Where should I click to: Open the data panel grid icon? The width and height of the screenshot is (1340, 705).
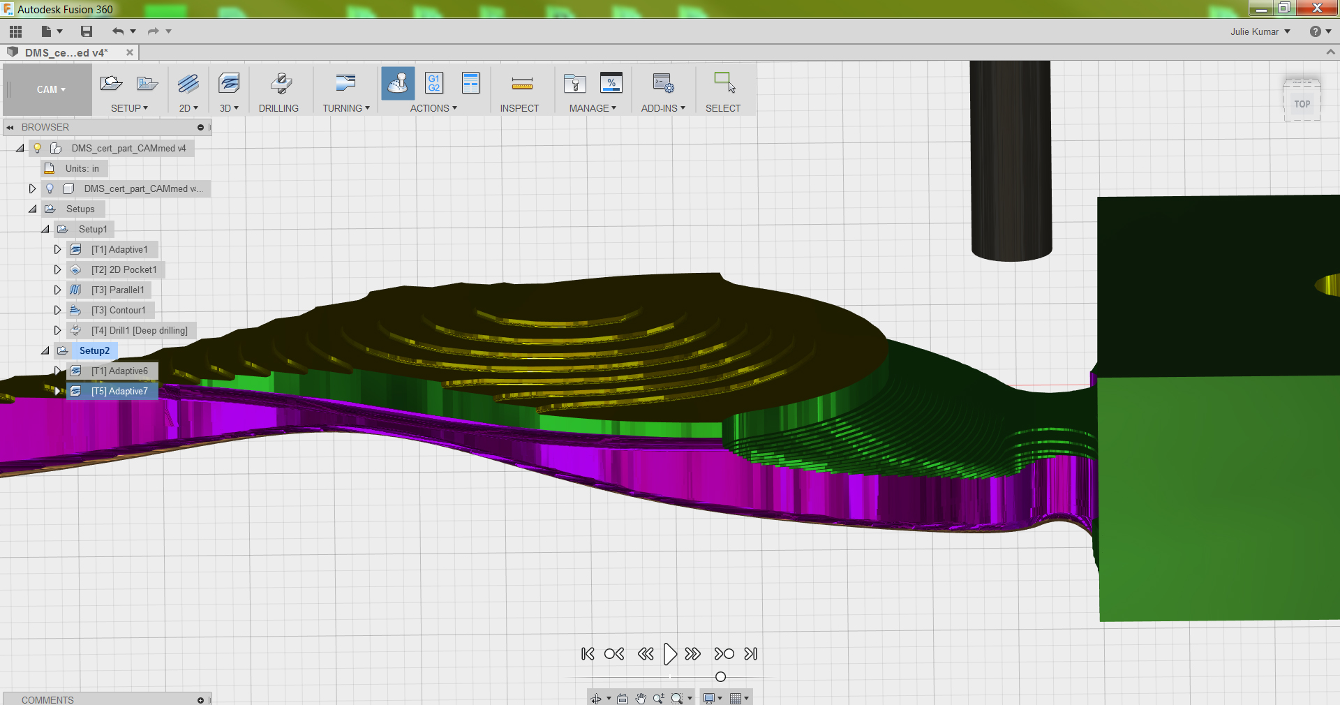[x=15, y=31]
